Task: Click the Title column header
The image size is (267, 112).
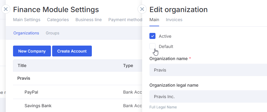Action: pyautogui.click(x=22, y=66)
